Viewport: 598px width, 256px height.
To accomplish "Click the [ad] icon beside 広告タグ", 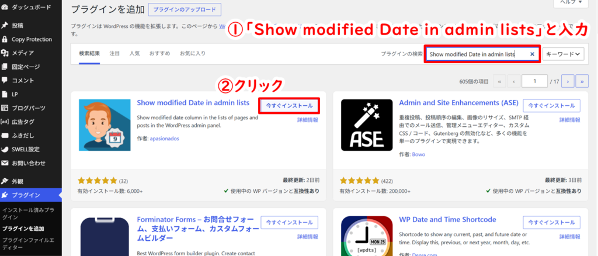I will click(5, 122).
